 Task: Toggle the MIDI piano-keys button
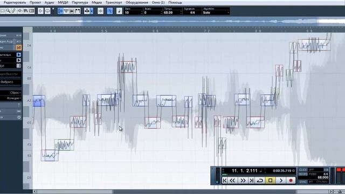pos(19,66)
